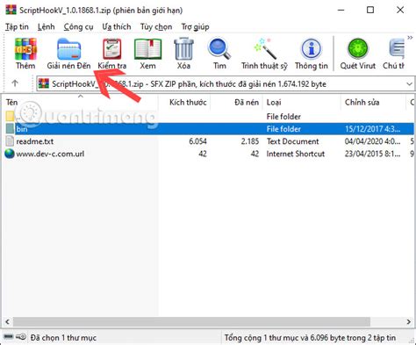Click the 6.054 size value
The height and width of the screenshot is (345, 416).
pos(197,141)
